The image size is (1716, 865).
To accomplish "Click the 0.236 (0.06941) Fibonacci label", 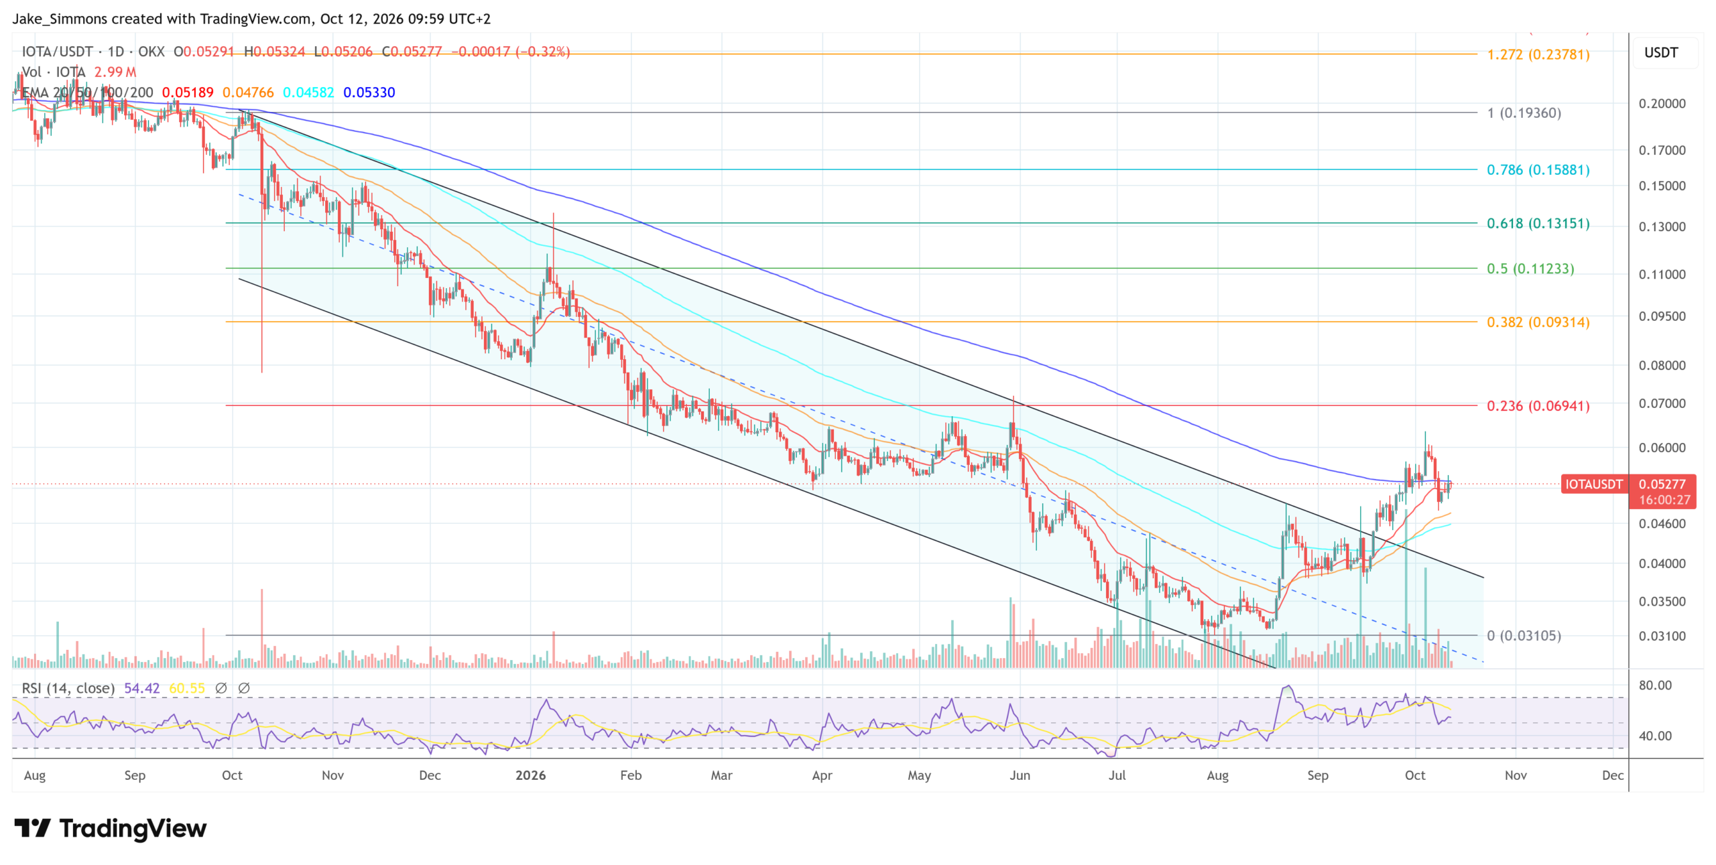I will 1538,405.
